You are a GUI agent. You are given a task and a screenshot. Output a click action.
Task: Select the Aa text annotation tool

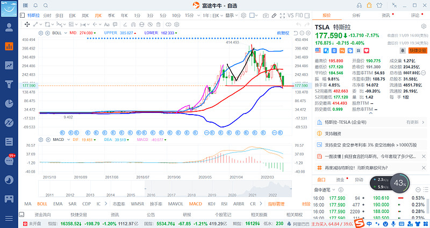point(106,24)
